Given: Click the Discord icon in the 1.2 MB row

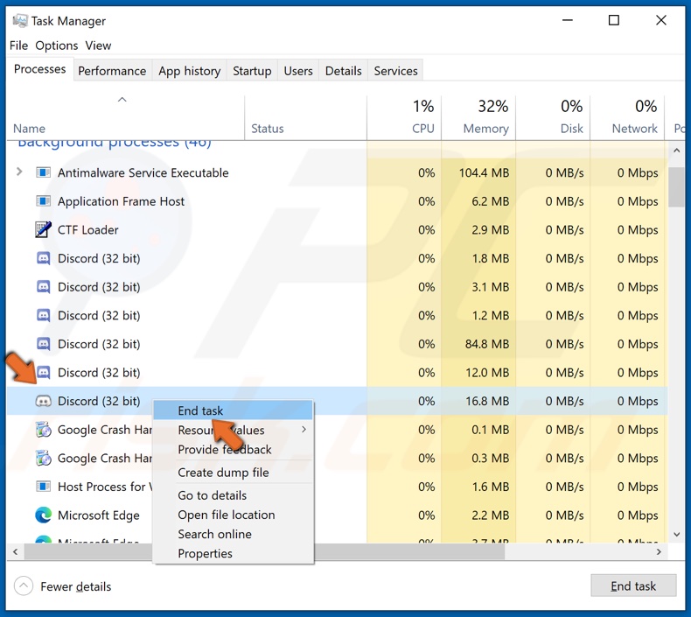Looking at the screenshot, I should click(x=43, y=315).
